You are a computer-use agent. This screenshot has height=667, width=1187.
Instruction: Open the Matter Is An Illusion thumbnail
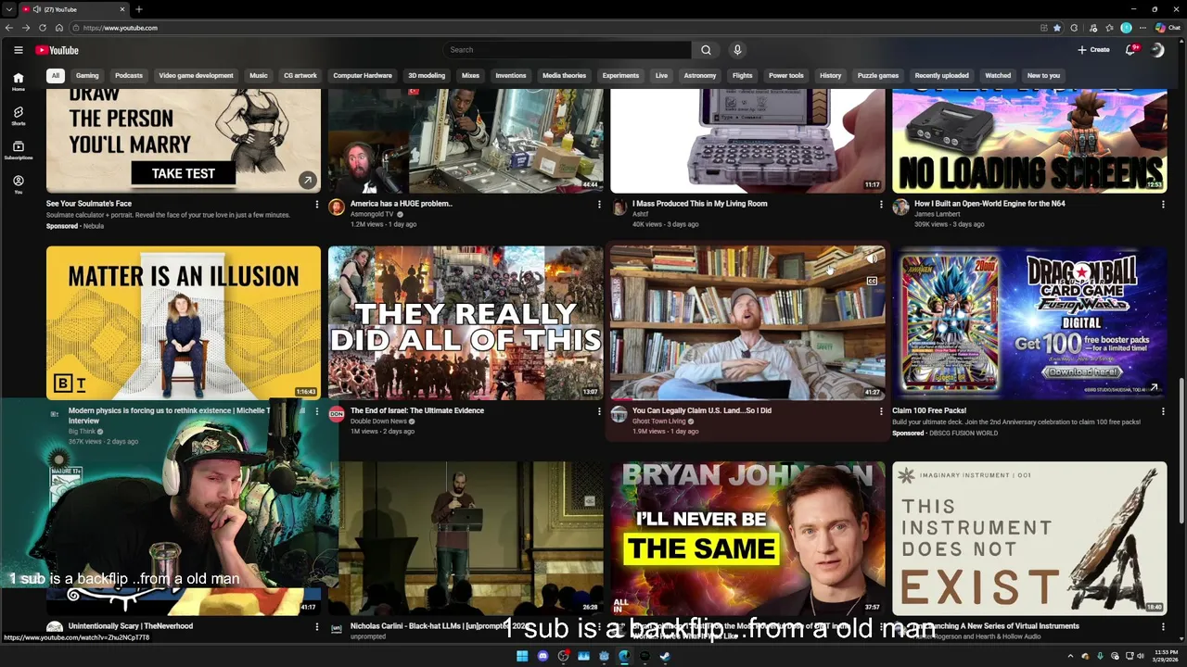tap(184, 322)
